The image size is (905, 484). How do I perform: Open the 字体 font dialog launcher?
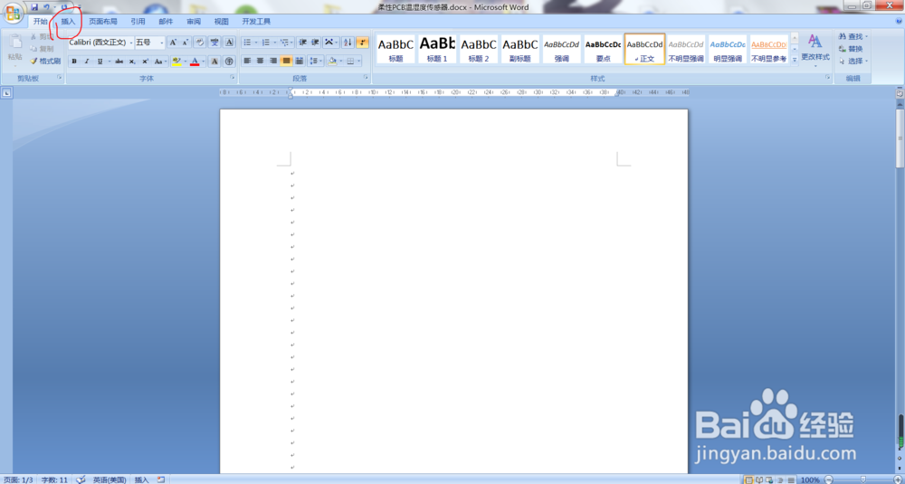point(233,77)
